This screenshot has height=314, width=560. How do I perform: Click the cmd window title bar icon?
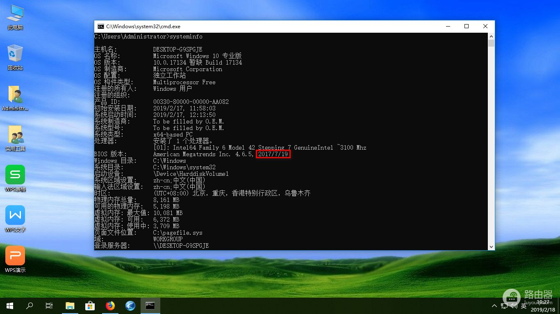[x=100, y=26]
